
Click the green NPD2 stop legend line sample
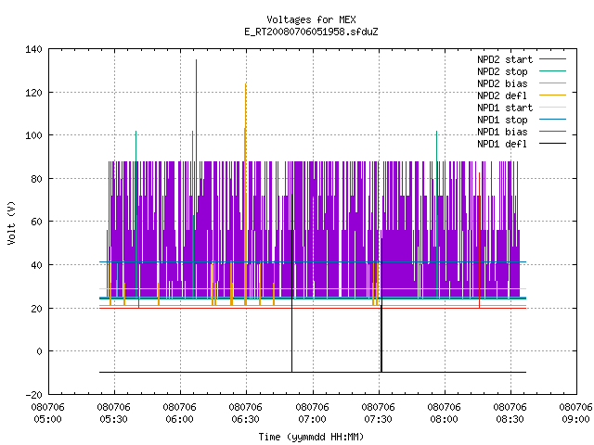[552, 71]
